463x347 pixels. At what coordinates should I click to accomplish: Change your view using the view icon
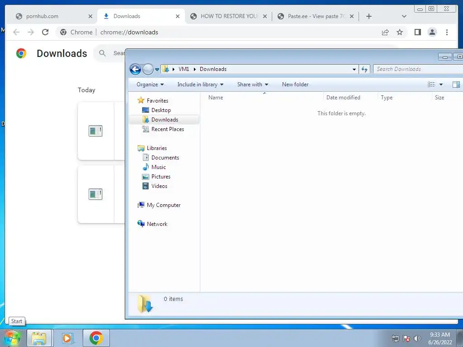(431, 84)
